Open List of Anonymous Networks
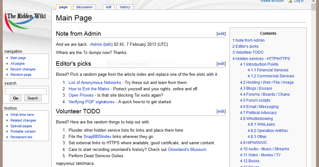Image resolution: width=319 pixels, height=167 pixels. click(x=95, y=82)
